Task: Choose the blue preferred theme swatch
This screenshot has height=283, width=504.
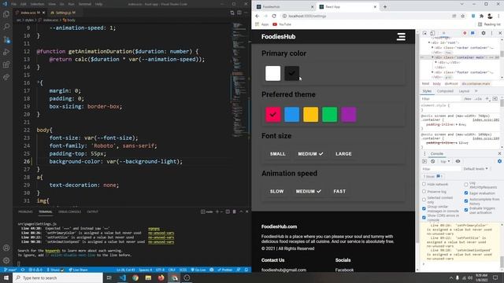Action: (x=292, y=115)
